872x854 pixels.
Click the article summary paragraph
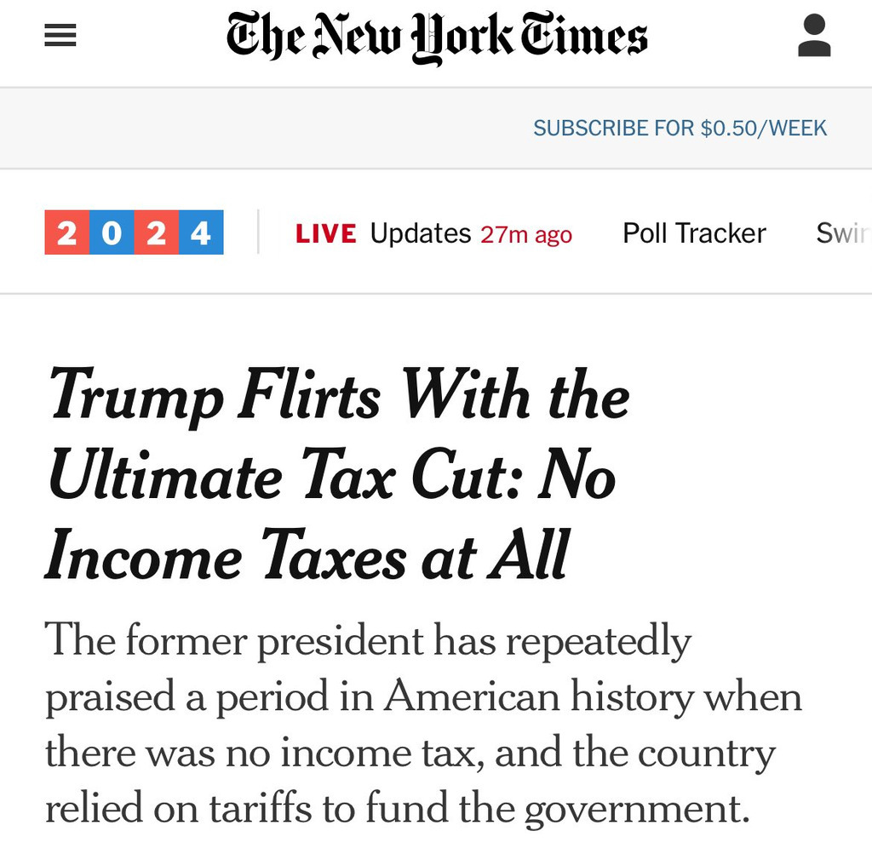pos(423,724)
